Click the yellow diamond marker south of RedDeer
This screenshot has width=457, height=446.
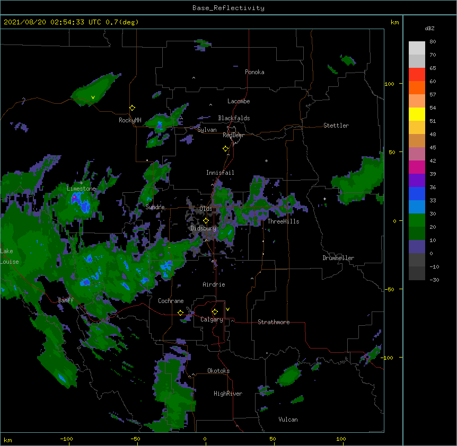click(225, 149)
